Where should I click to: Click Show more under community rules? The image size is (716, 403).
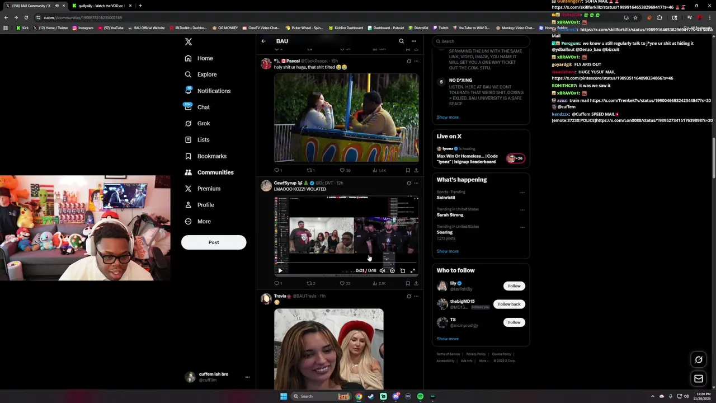pos(447,117)
